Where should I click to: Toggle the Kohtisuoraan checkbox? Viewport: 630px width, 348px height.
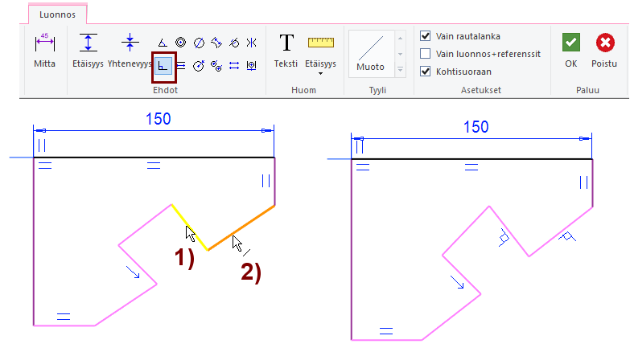(426, 72)
